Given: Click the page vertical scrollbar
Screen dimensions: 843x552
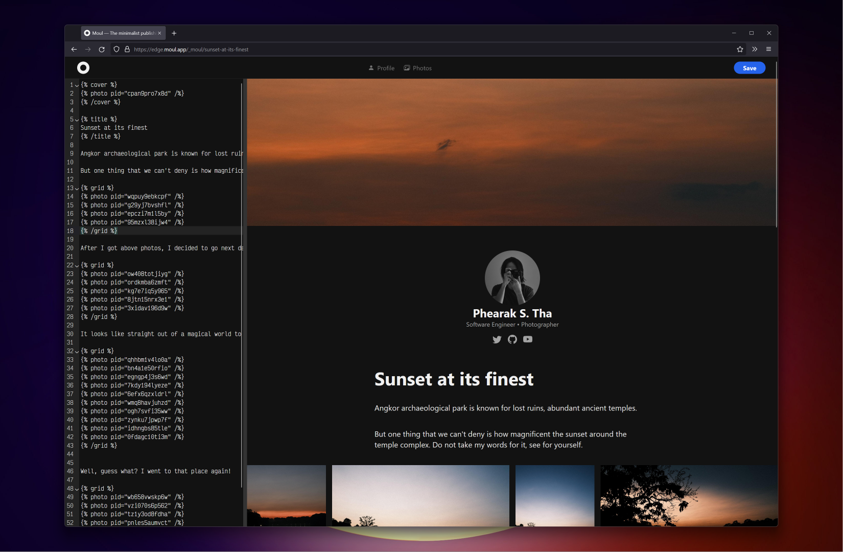Looking at the screenshot, I should [777, 145].
